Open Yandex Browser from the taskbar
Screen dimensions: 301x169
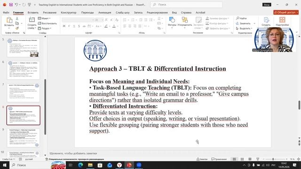coord(119,165)
